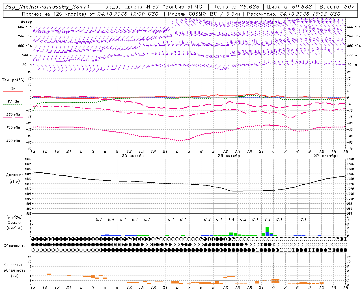Viewport: 362px width, 290px height.
Task: Click the 'Td 2м' dew point legend entry
Action: click(x=13, y=101)
